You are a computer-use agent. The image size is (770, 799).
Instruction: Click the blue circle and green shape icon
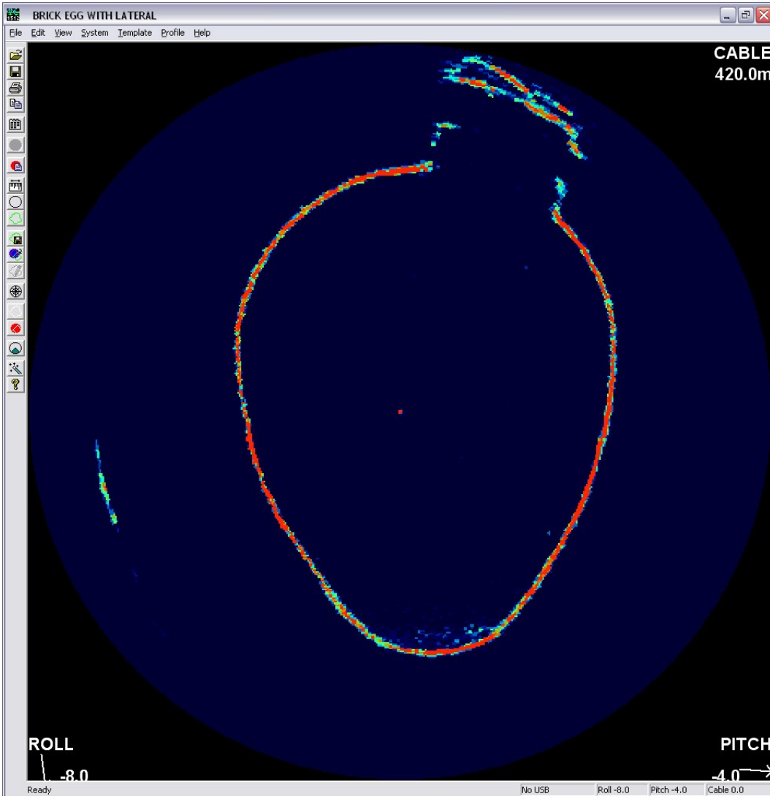(16, 254)
